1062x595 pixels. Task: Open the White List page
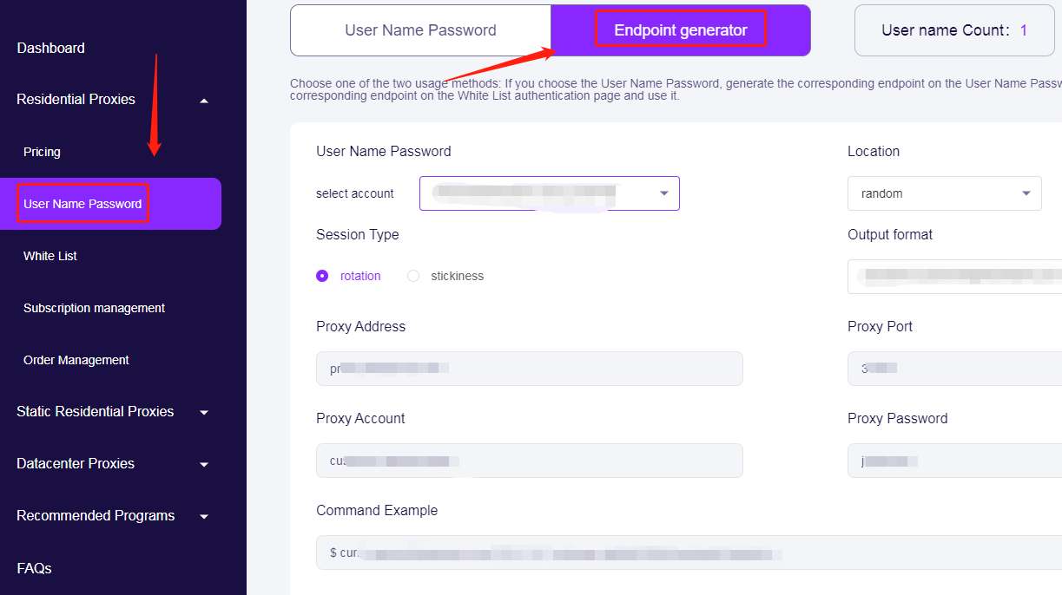[x=50, y=256]
